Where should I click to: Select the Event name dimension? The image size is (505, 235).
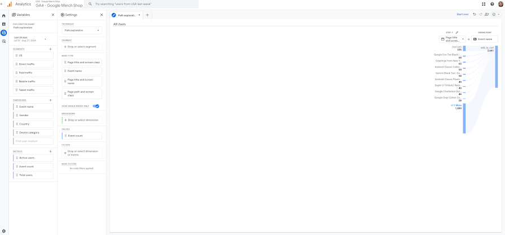coord(33,107)
